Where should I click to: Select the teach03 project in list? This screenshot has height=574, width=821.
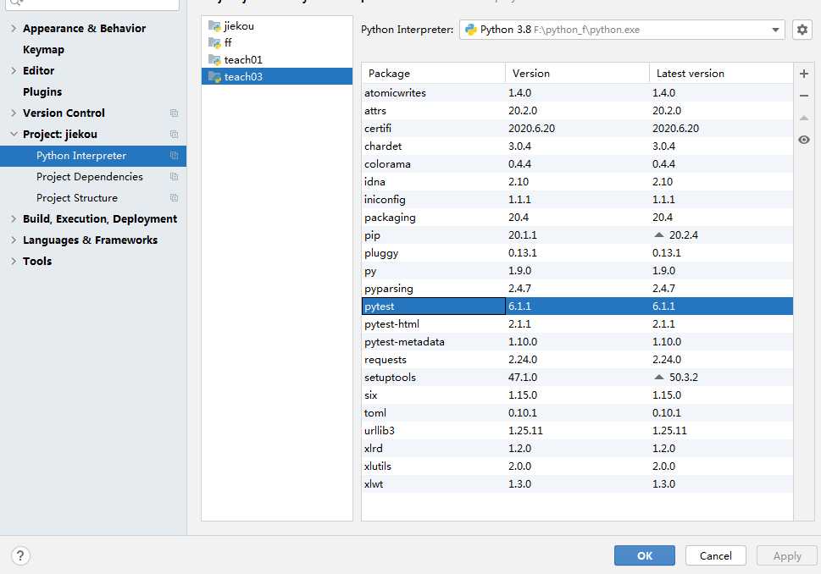[x=277, y=76]
